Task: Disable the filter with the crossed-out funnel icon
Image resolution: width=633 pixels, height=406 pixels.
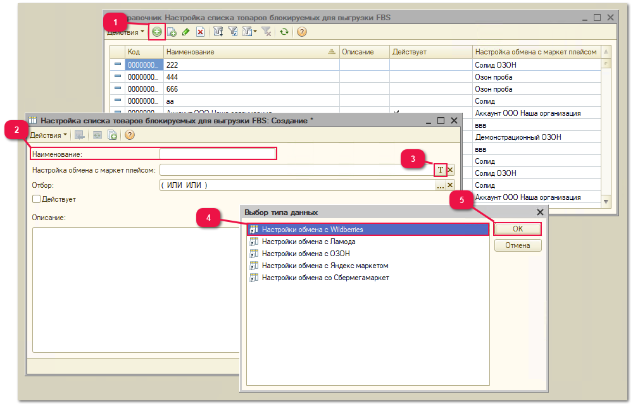Action: pos(266,32)
